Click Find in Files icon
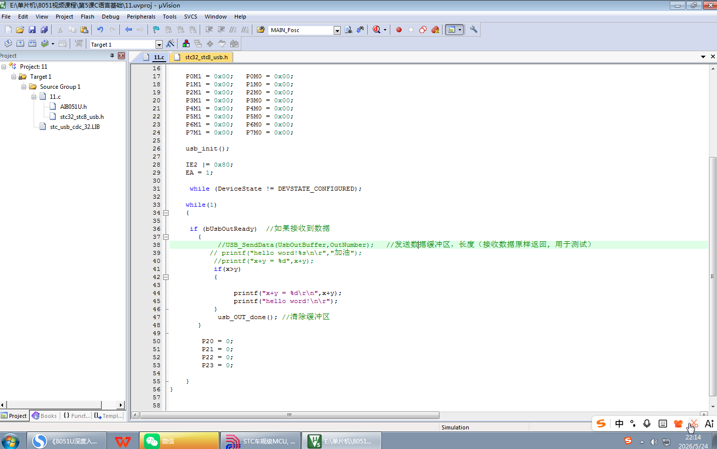 [x=260, y=30]
